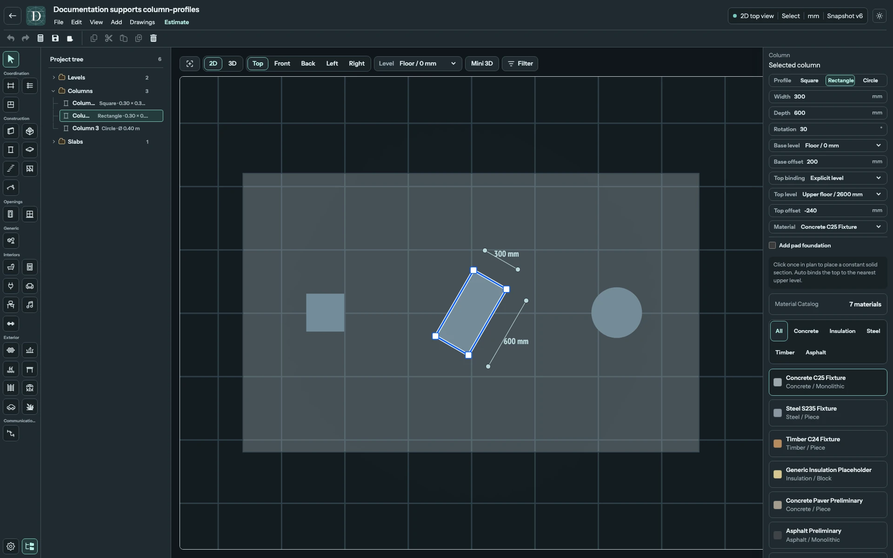Select the door tool in Openings
The height and width of the screenshot is (558, 893).
11,214
